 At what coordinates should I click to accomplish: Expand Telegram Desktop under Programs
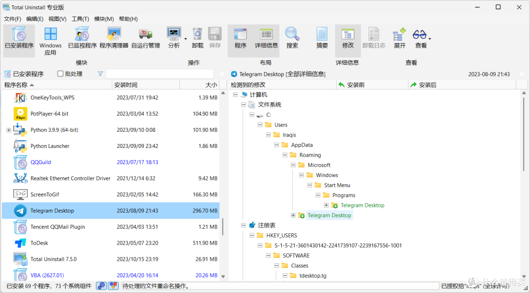[326, 205]
